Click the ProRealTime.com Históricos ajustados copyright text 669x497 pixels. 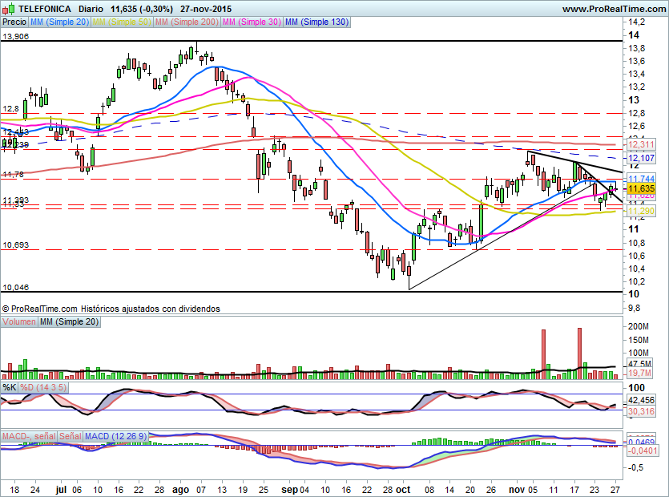pos(111,309)
